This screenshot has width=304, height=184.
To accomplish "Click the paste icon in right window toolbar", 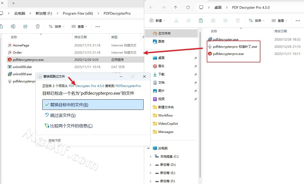I will pyautogui.click(x=201, y=21).
